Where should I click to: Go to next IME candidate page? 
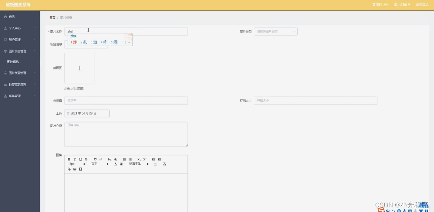pos(126,42)
